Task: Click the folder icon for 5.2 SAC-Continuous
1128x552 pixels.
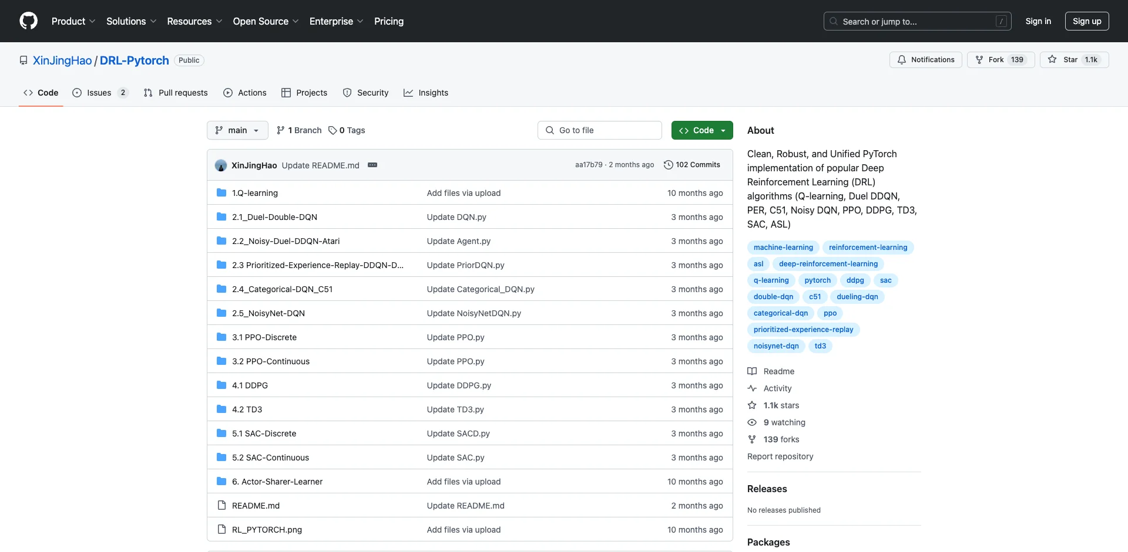Action: point(221,458)
